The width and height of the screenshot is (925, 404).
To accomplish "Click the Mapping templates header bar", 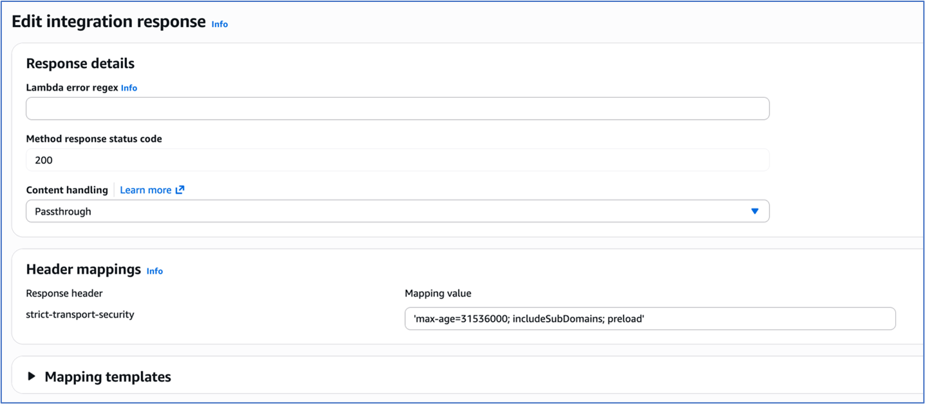I will point(106,376).
